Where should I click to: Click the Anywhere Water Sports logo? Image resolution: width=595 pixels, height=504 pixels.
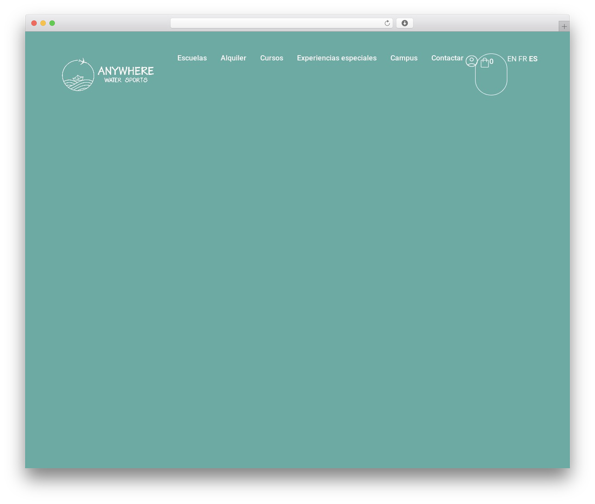point(108,74)
